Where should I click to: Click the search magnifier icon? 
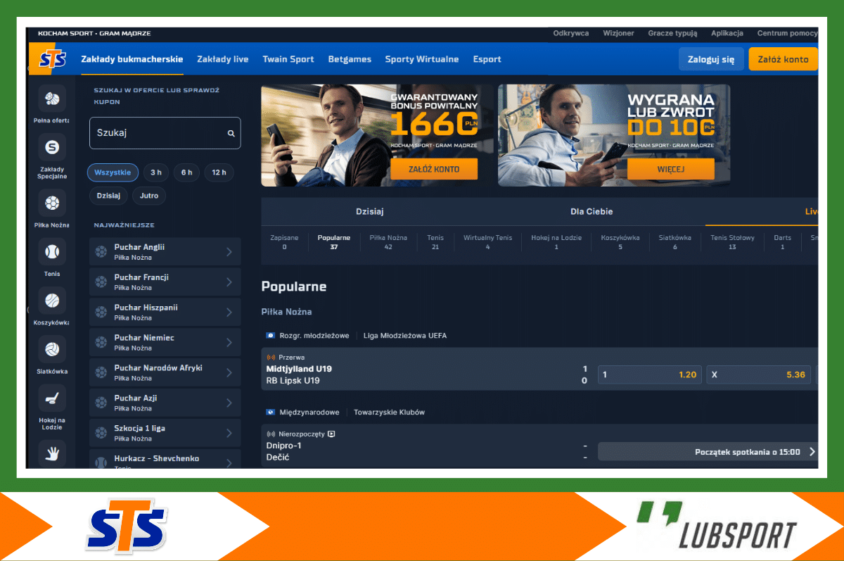(x=231, y=133)
